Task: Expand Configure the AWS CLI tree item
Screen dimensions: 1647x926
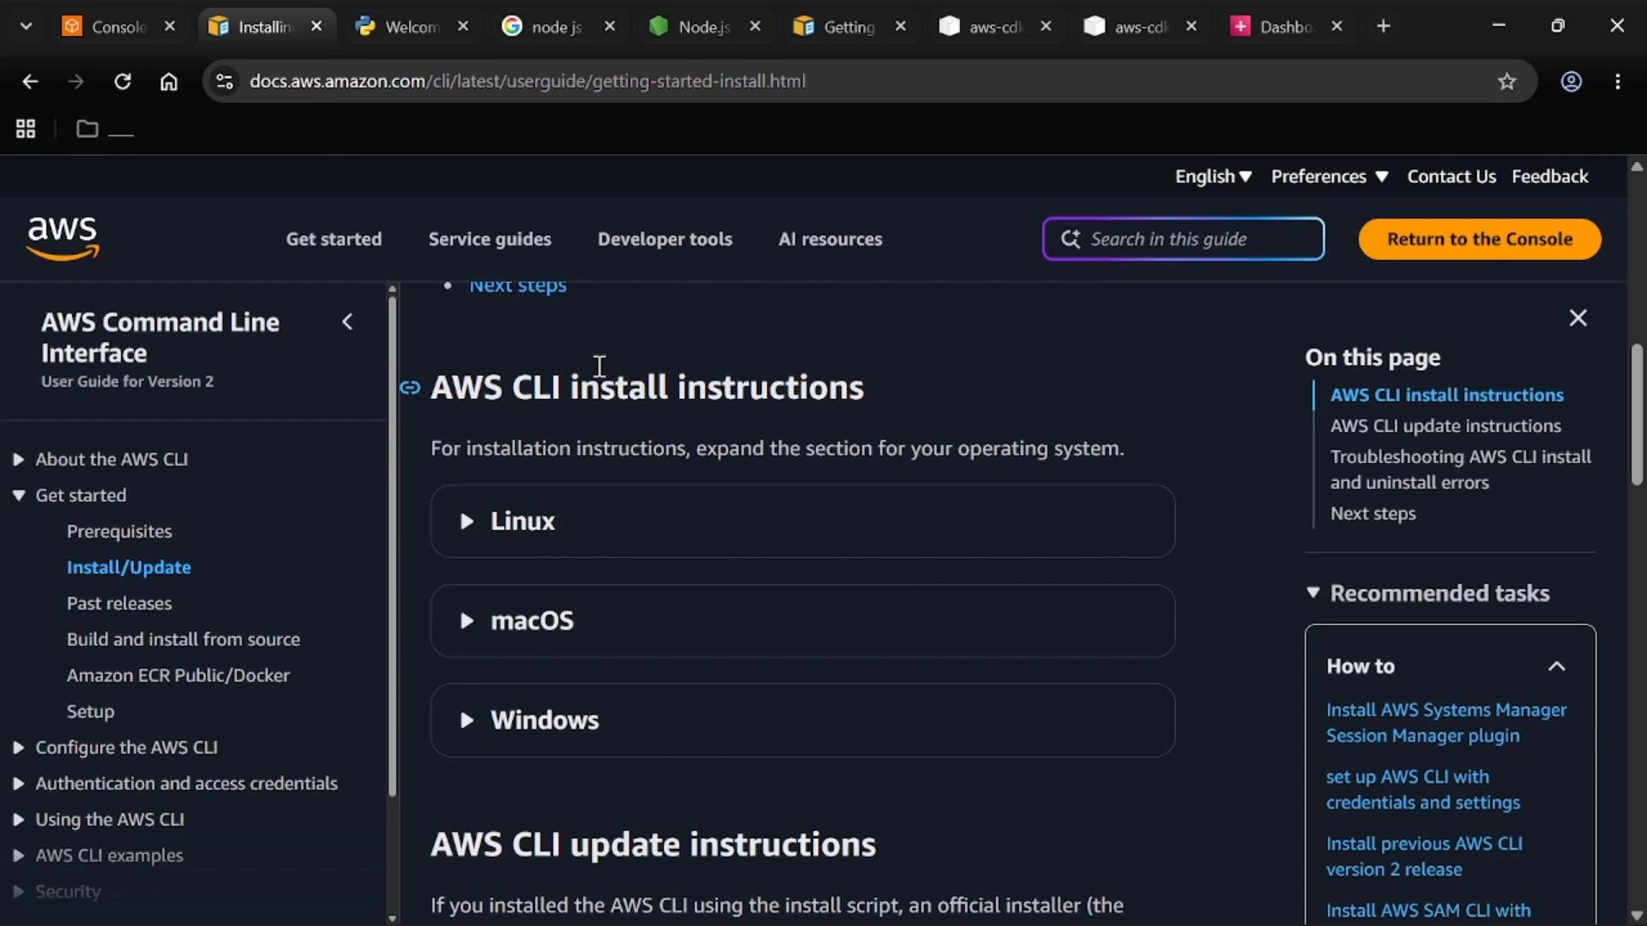Action: coord(18,748)
